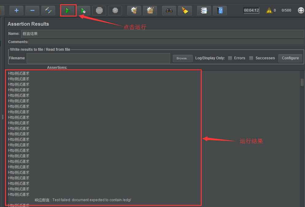Click the Browse... button
This screenshot has width=305, height=207.
pos(183,58)
